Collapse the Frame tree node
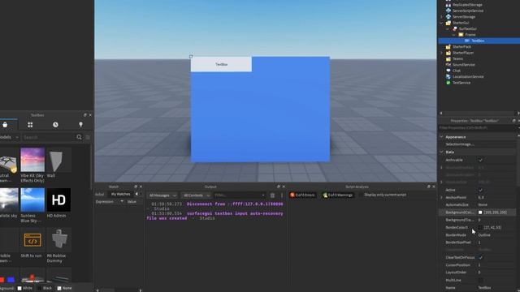520x292 pixels. tap(453, 35)
